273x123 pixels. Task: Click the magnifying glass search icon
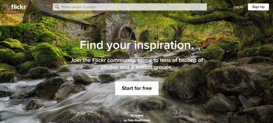[x=57, y=7]
